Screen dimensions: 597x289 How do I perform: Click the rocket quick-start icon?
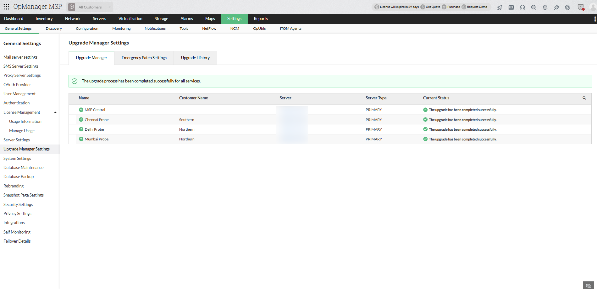point(500,7)
